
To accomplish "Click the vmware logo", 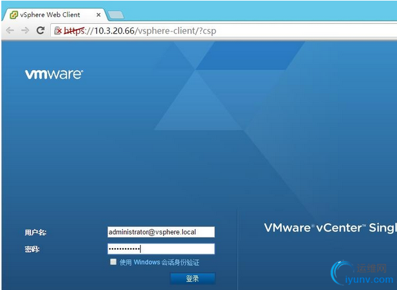I will [x=54, y=75].
